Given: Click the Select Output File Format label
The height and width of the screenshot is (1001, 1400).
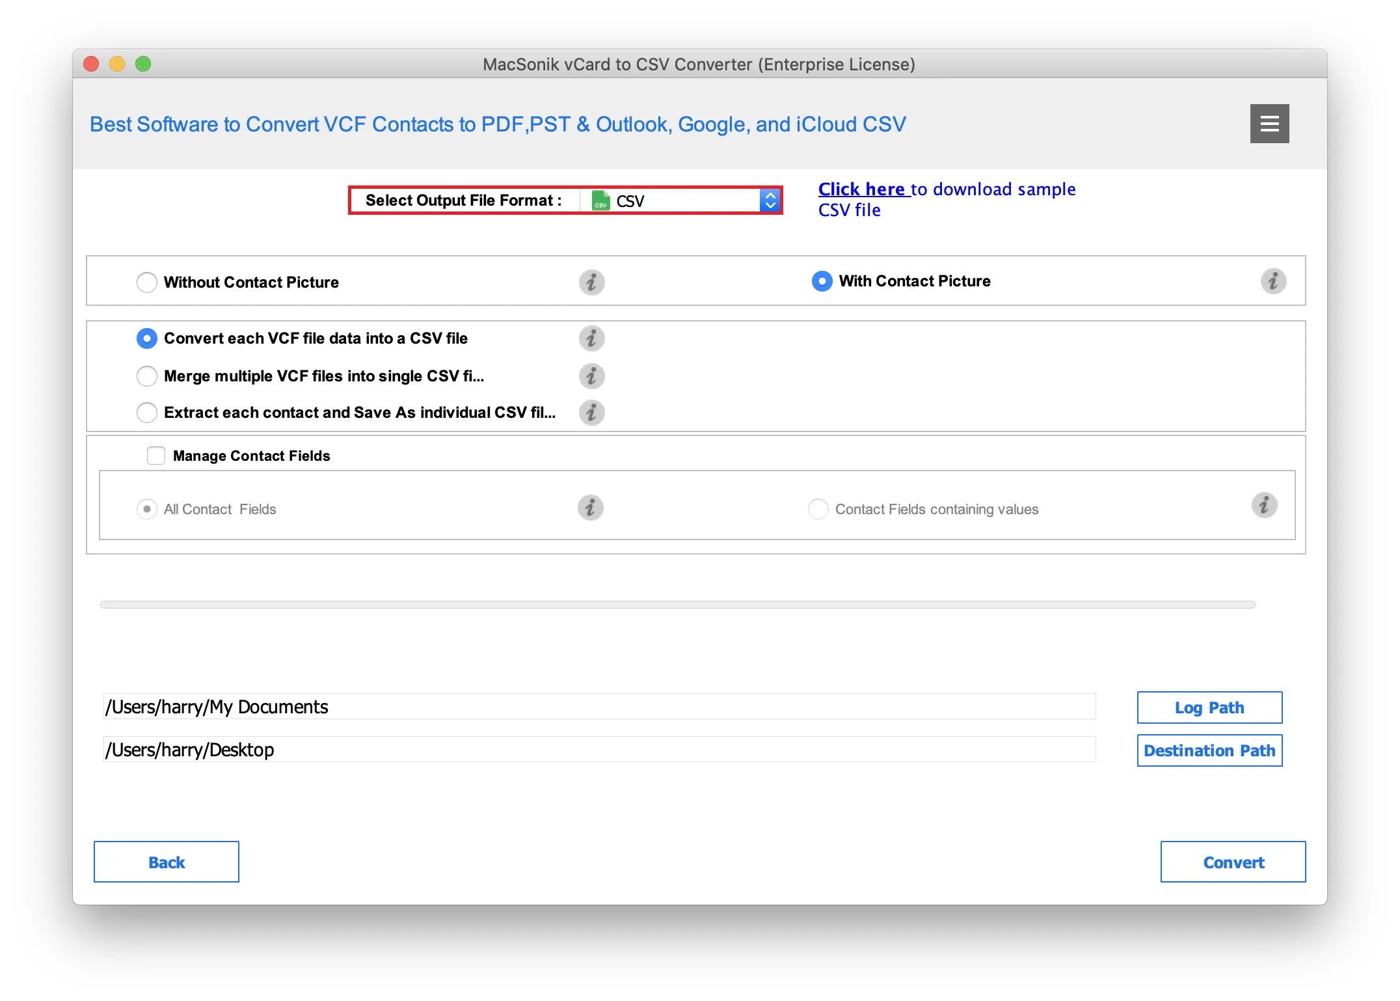Looking at the screenshot, I should point(463,200).
